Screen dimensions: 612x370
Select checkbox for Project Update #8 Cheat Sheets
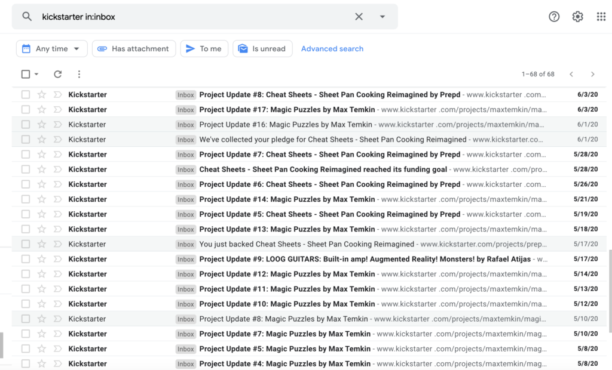point(26,94)
